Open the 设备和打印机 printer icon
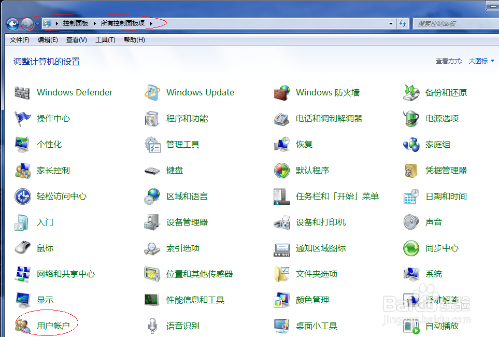 click(x=282, y=222)
